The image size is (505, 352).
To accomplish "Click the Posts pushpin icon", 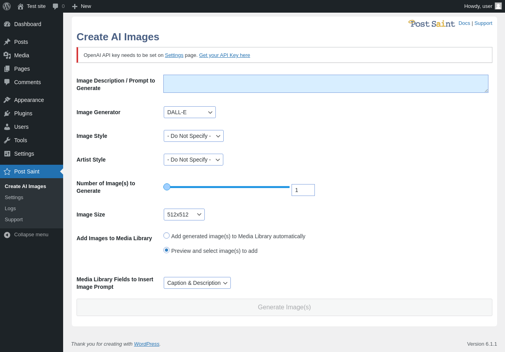I will [7, 42].
